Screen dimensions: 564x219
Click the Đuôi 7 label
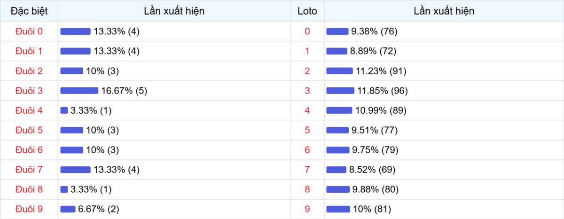pyautogui.click(x=29, y=170)
